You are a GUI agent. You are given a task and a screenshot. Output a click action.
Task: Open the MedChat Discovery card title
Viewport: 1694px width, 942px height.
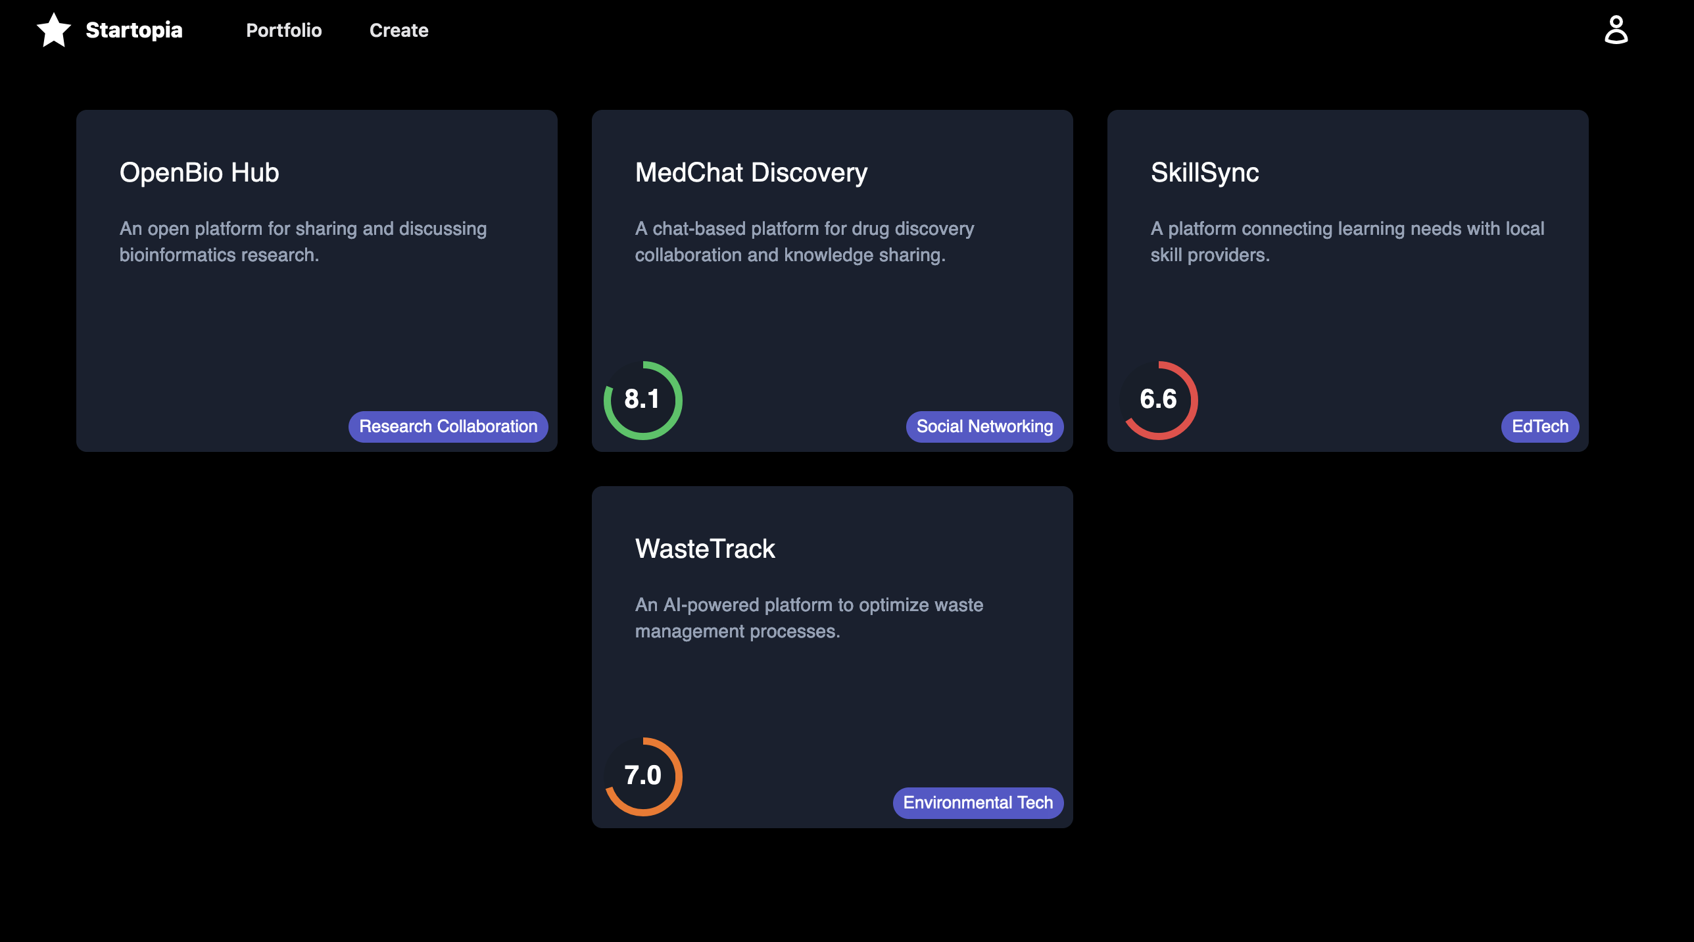pos(751,172)
